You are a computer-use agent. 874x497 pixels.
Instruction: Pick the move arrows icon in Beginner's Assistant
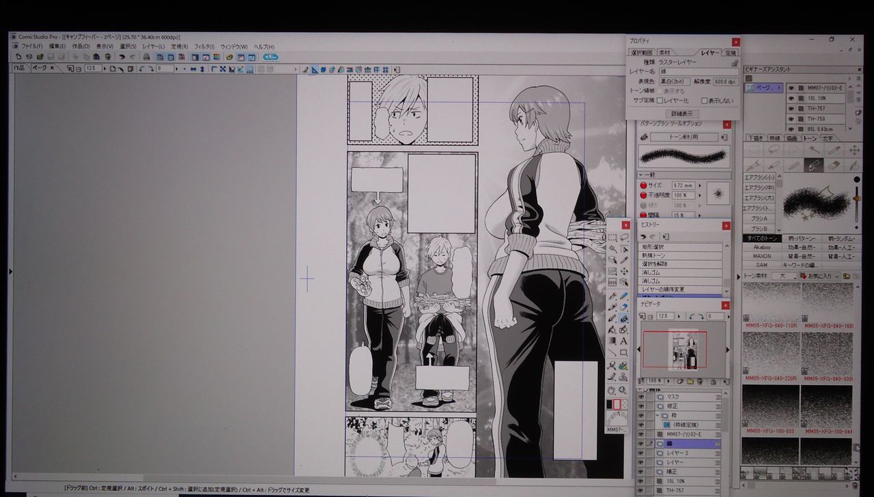853,150
